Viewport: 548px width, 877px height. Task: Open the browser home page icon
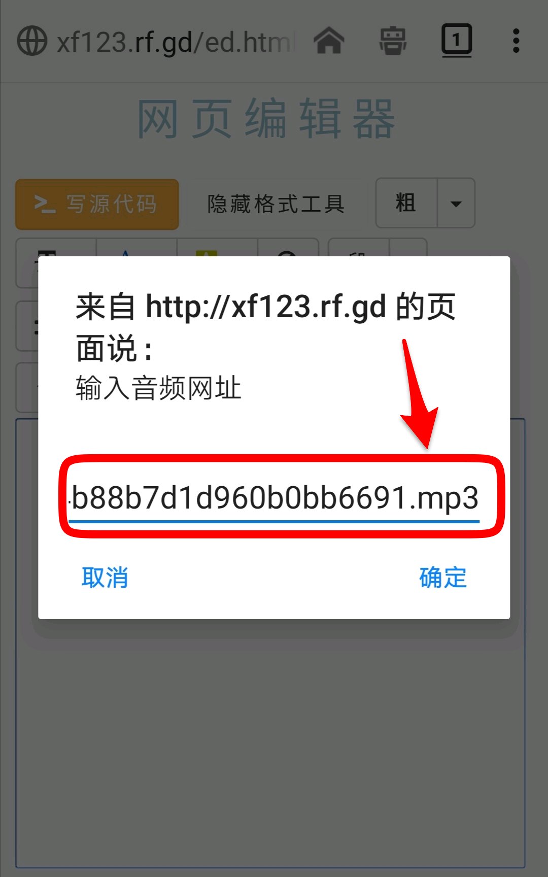click(329, 40)
